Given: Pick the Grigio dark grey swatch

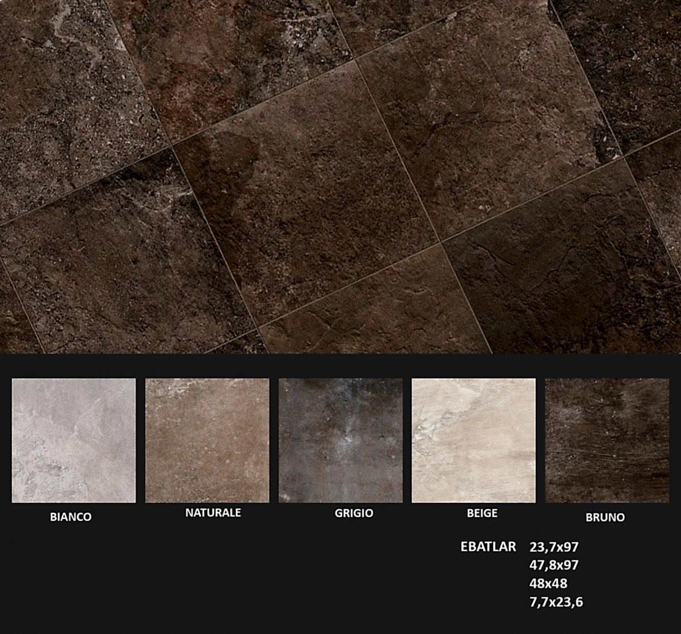Looking at the screenshot, I should (x=340, y=440).
